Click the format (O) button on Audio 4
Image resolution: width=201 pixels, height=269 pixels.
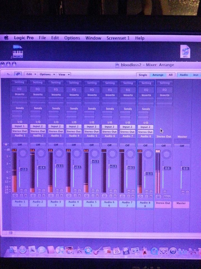pyautogui.click(x=69, y=195)
